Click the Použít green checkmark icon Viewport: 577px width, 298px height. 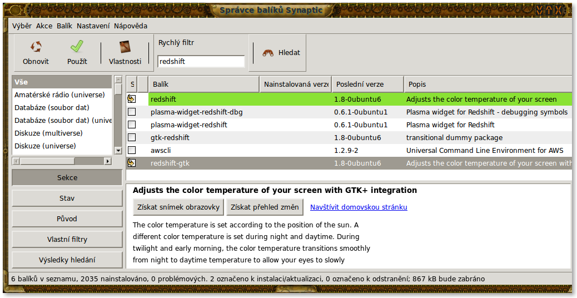(x=77, y=47)
